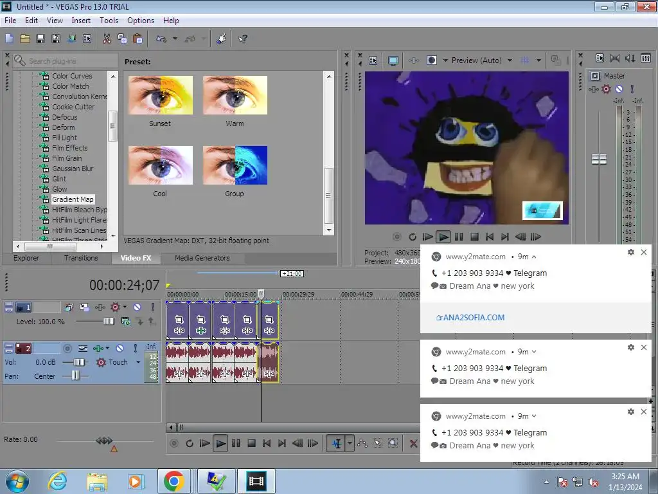Open the preview overlays grid dropdown arrow
The width and height of the screenshot is (658, 494).
click(x=539, y=60)
